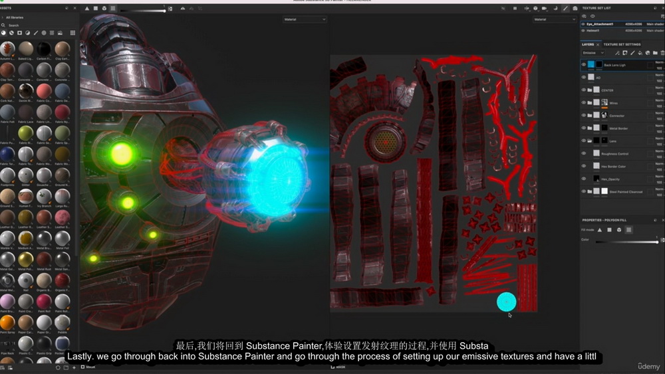Open the Material dropdown above 3D viewport
The image size is (665, 374).
tap(305, 19)
